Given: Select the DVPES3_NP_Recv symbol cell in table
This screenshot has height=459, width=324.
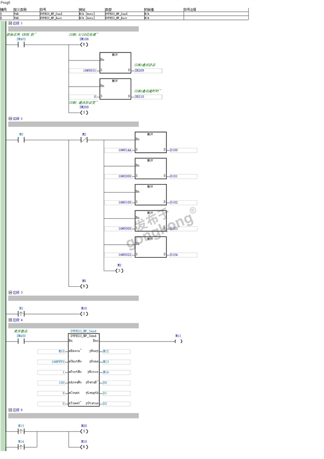Looking at the screenshot, I should 59,18.
